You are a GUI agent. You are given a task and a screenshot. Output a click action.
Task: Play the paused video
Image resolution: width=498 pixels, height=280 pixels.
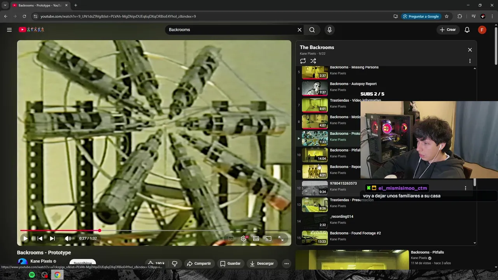tap(25, 238)
